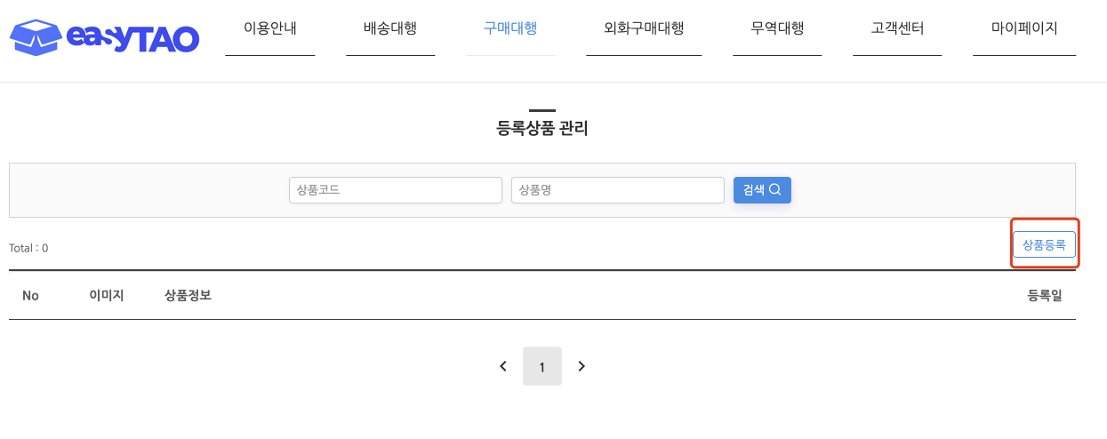Click the 상품정보 column header
Viewport: 1107px width, 439px height.
[x=188, y=295]
